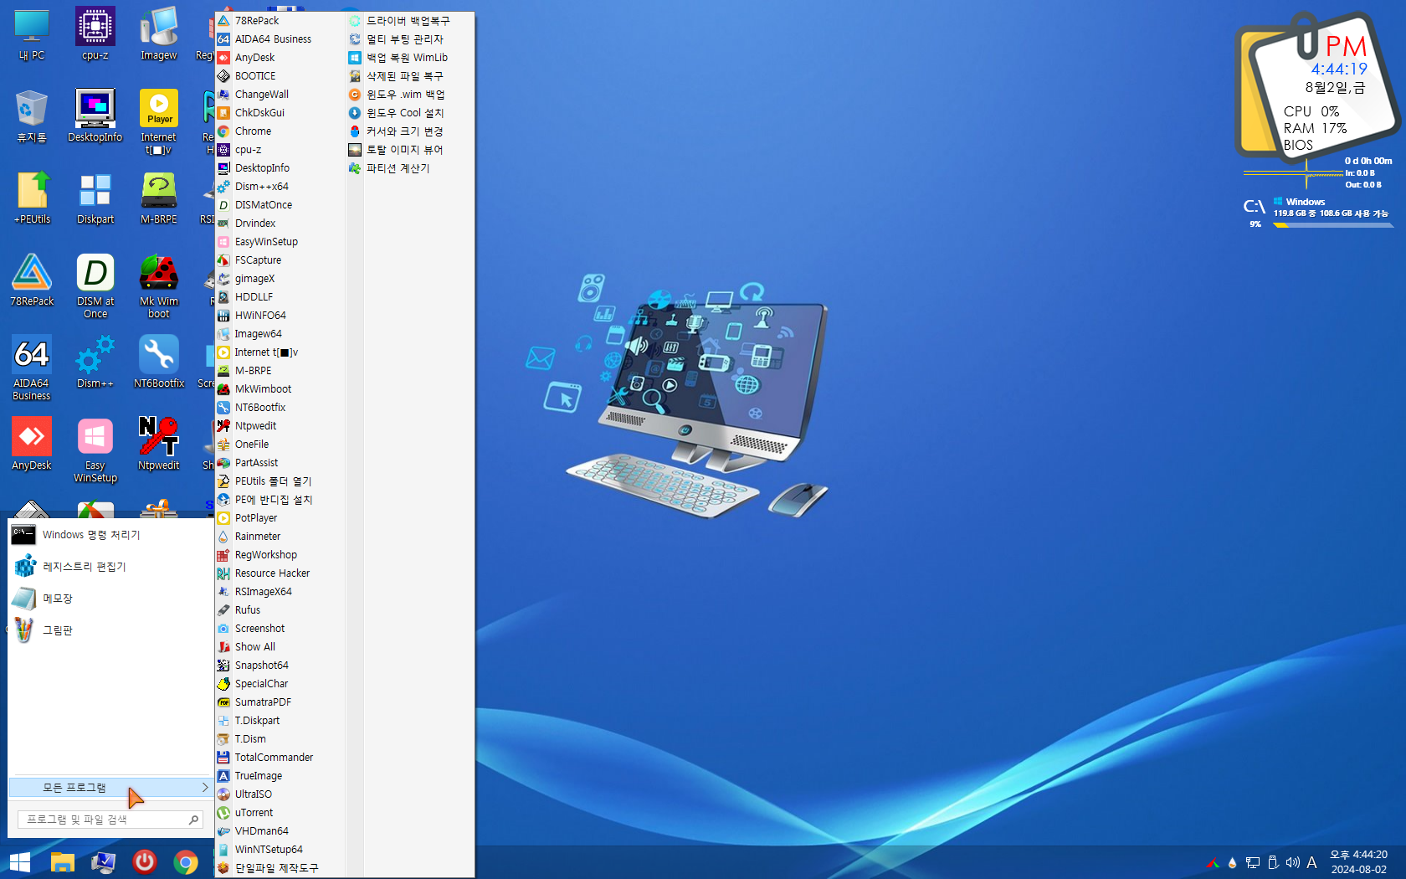Launch Rufus from programs list
The image size is (1406, 879).
pyautogui.click(x=280, y=610)
